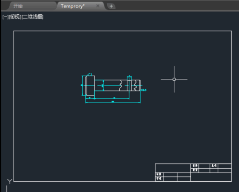Select the narrow groove near the shaft's right end
Screen dimensions: 239x192
point(129,84)
